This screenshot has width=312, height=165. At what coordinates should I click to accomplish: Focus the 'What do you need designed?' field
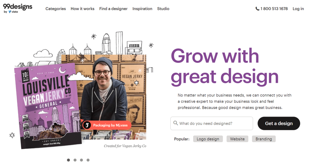[x=212, y=124]
